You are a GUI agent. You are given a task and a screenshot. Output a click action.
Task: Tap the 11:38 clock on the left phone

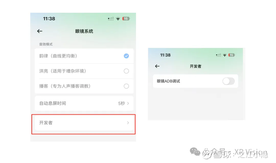pyautogui.click(x=49, y=19)
